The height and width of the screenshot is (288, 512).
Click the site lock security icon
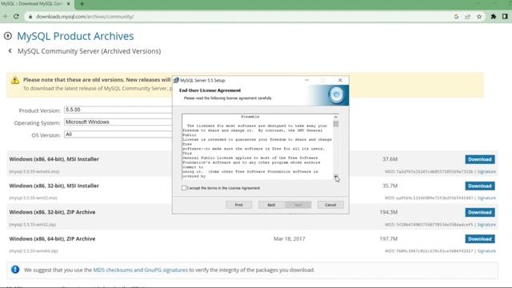[30, 16]
